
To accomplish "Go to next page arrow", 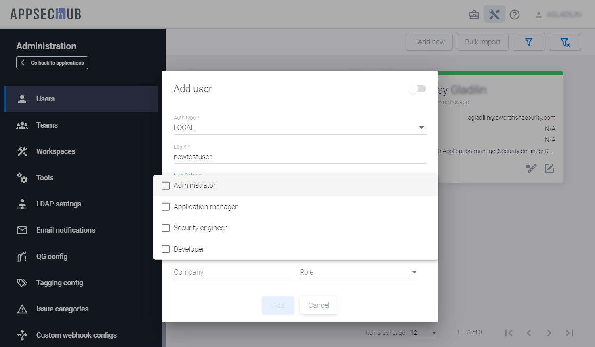I will click(x=549, y=333).
